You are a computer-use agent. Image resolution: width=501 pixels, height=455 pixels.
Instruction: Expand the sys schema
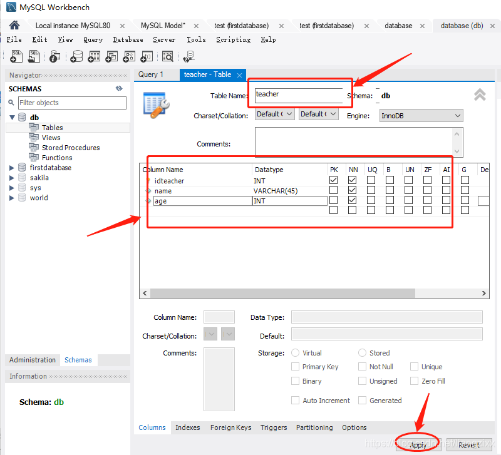tap(12, 188)
